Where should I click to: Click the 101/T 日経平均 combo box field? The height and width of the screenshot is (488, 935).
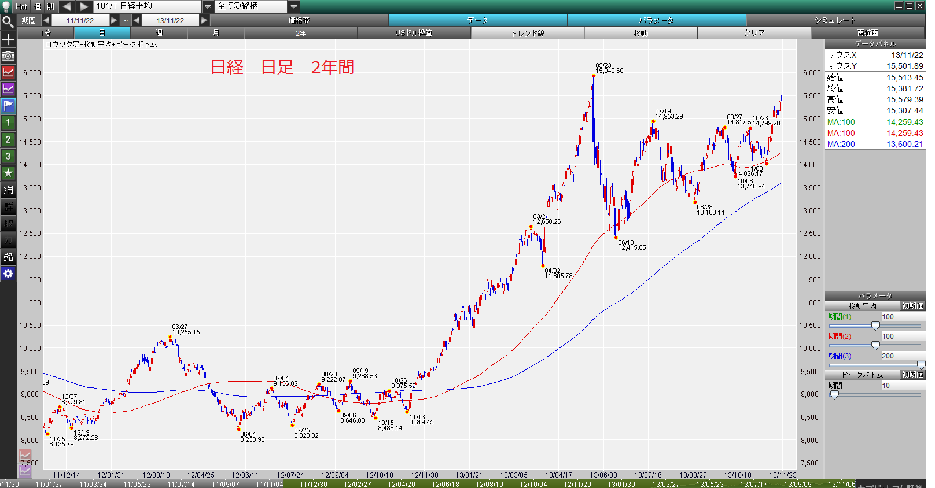click(148, 6)
